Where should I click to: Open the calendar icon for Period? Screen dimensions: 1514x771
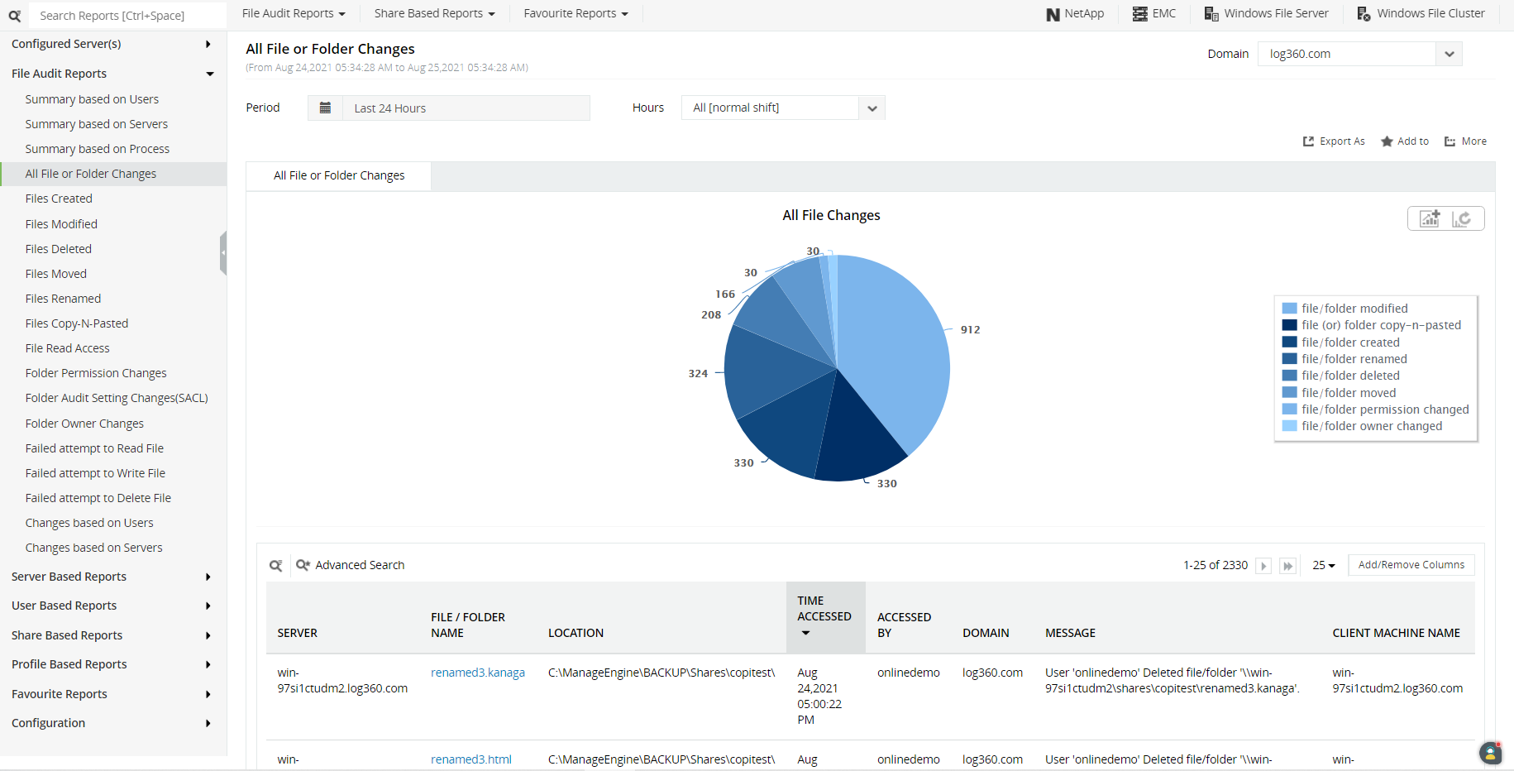pos(325,108)
